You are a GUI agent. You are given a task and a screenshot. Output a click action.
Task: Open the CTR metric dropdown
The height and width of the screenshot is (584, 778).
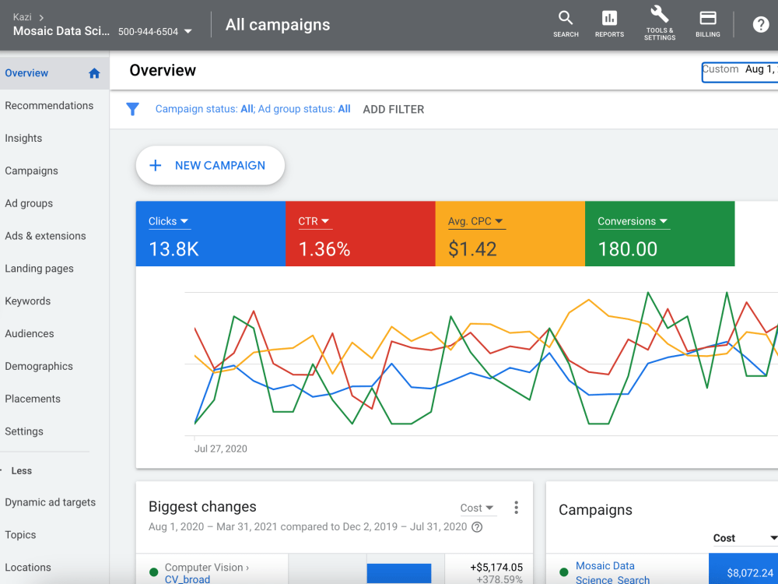point(314,221)
